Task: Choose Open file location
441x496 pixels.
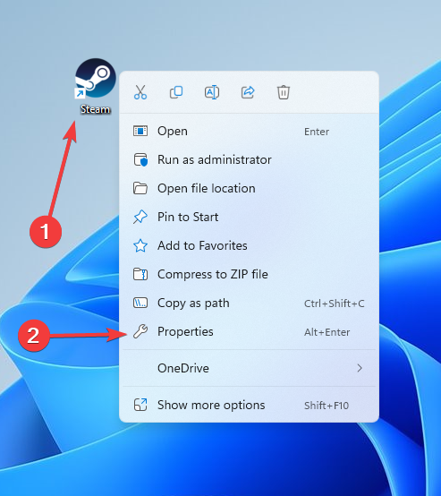Action: [249, 188]
